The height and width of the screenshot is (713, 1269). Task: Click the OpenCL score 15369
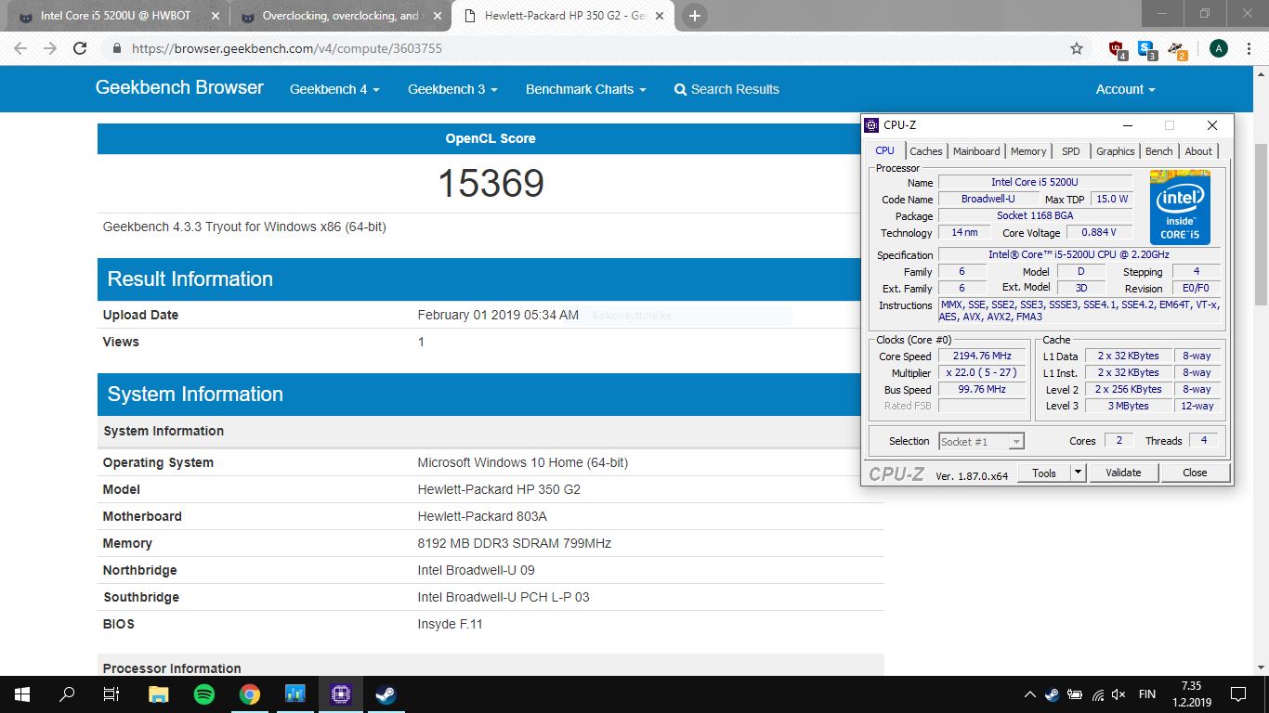pyautogui.click(x=491, y=183)
